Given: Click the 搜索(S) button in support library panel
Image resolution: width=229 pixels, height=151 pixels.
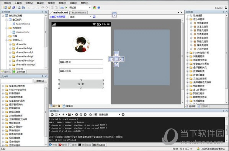Looking at the screenshot, I should 40,81.
